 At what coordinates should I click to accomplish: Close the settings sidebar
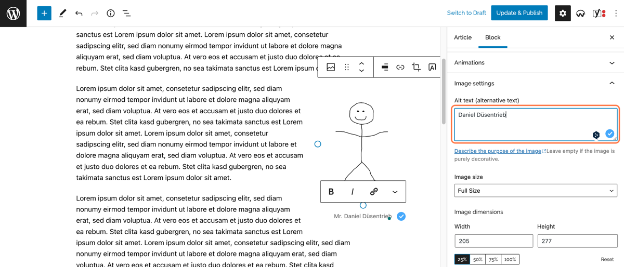[x=612, y=37]
